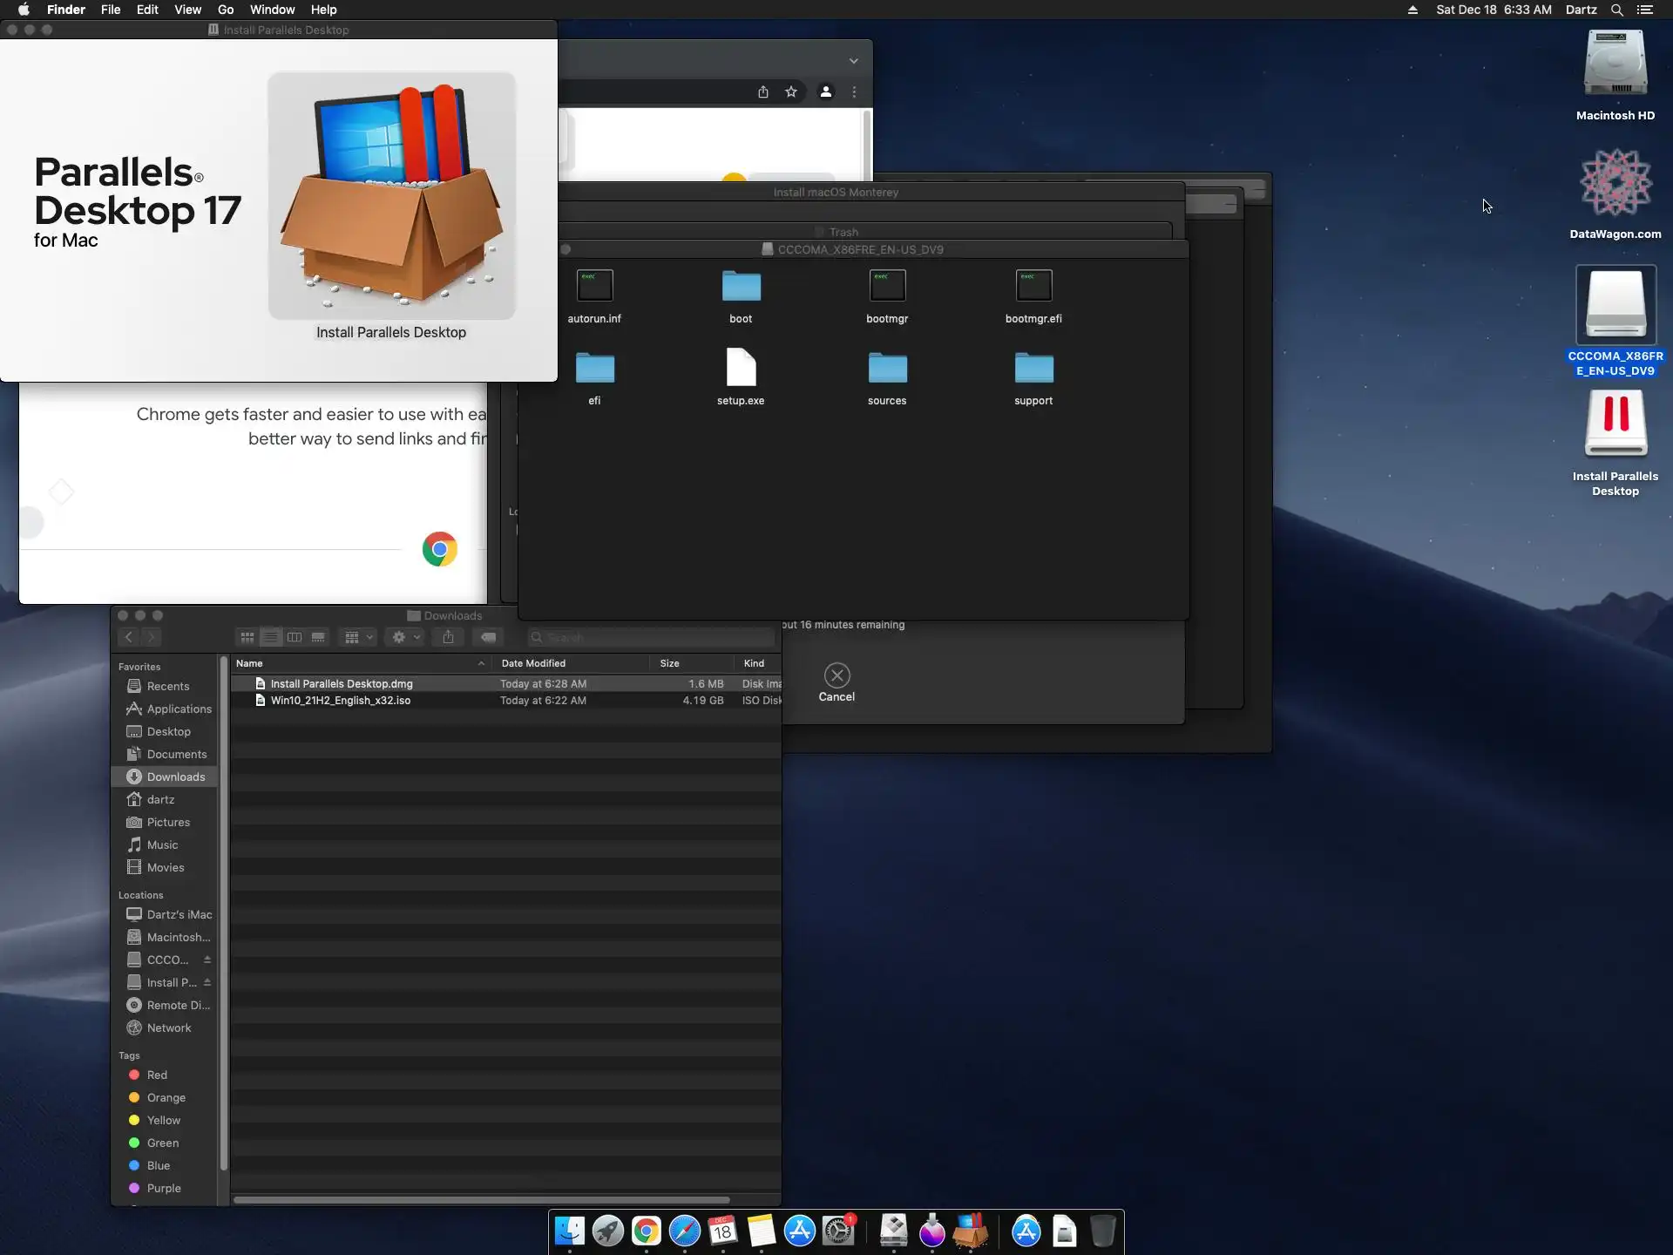Cancel the macOS Monterey installation
The height and width of the screenshot is (1255, 1673).
[836, 676]
